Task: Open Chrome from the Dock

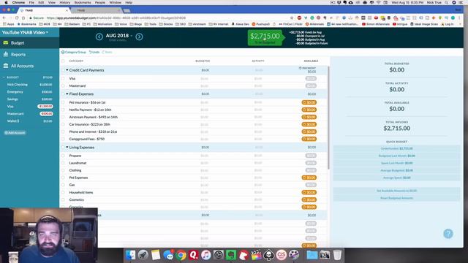Action: (181, 255)
